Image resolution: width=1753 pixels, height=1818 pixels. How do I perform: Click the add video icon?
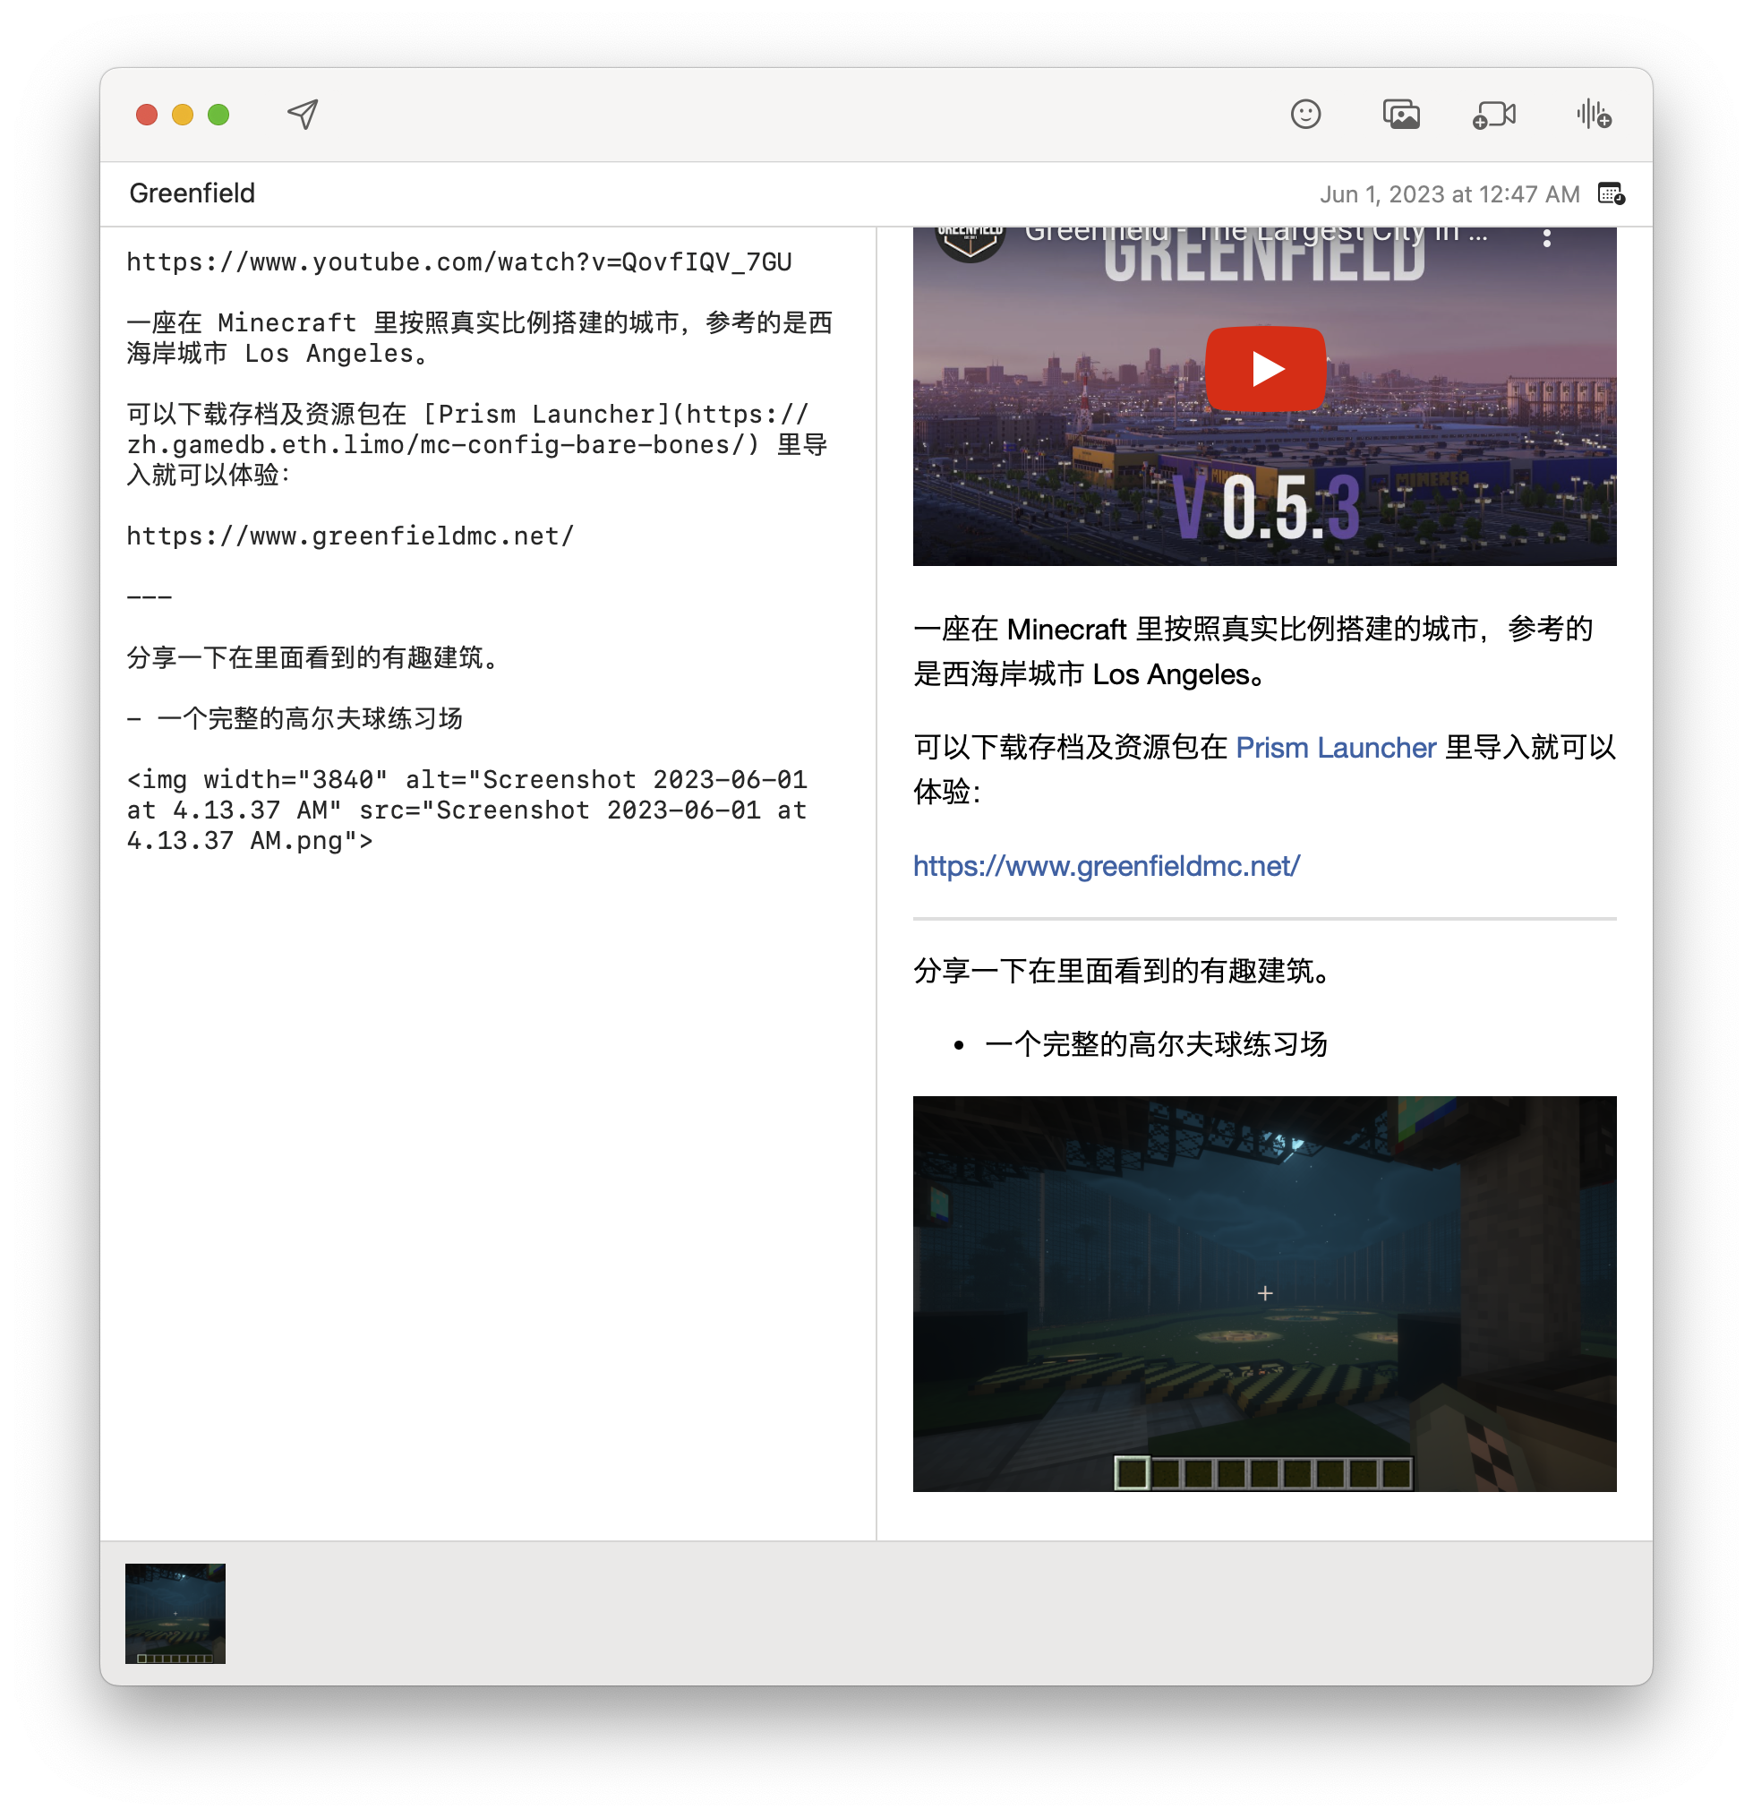pos(1493,114)
